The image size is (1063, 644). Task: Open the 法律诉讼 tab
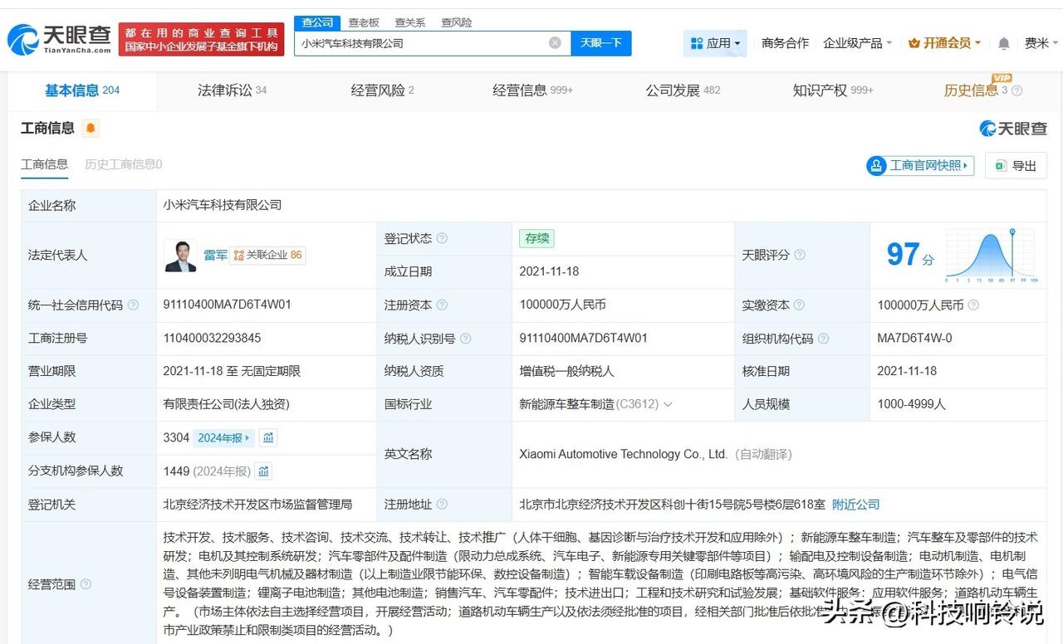click(x=233, y=90)
